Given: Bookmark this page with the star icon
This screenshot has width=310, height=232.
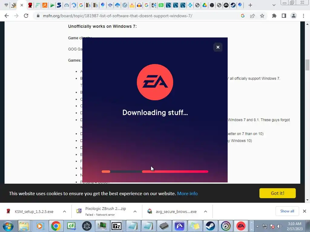Looking at the screenshot, I should tap(262, 16).
